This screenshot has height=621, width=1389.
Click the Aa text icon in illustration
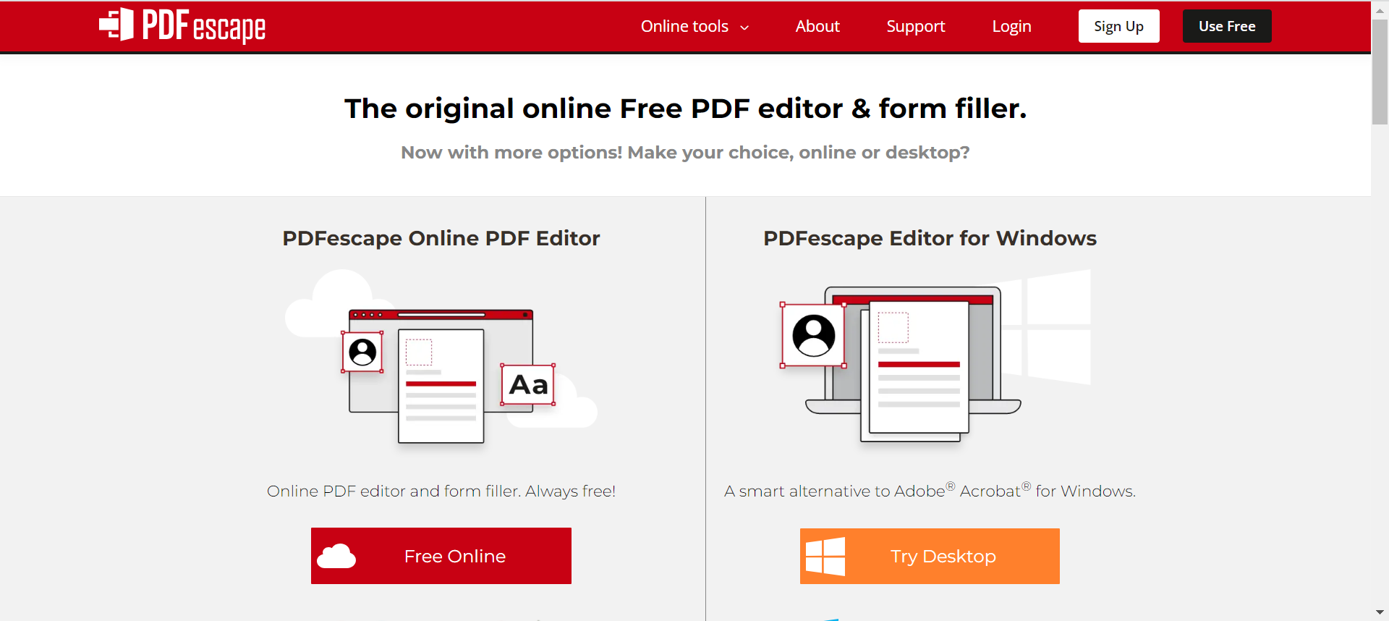point(528,385)
